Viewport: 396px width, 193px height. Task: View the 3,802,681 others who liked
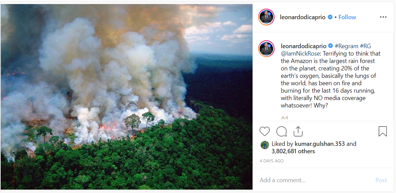(293, 152)
